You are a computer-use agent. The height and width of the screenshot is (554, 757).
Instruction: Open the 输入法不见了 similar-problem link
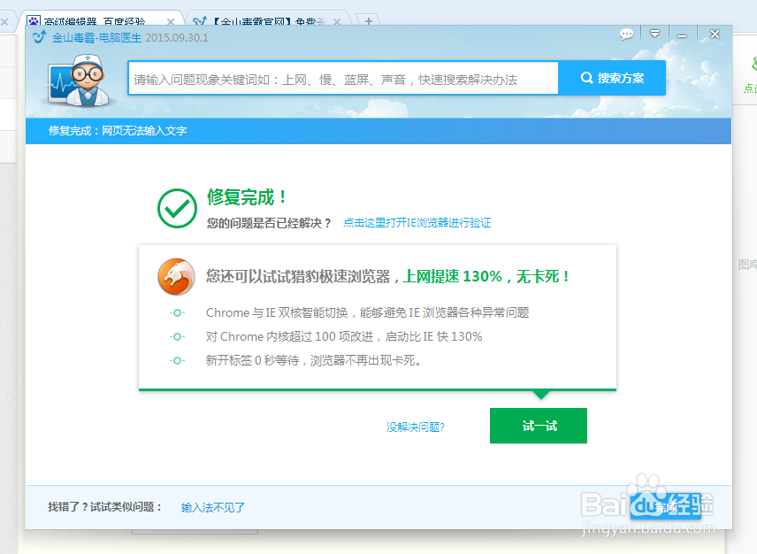tap(213, 508)
